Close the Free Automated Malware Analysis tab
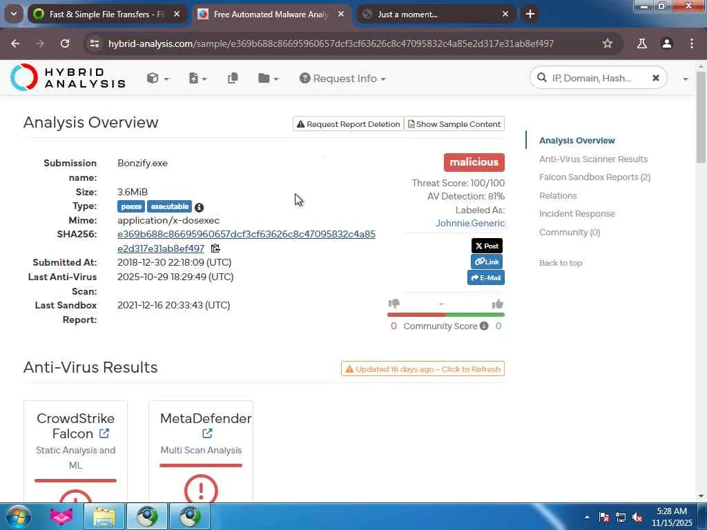This screenshot has height=530, width=707. tap(341, 14)
